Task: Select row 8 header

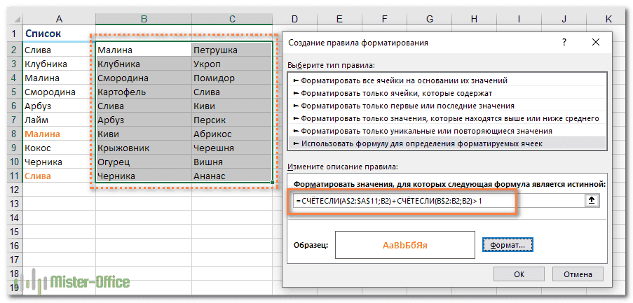Action: (13, 134)
